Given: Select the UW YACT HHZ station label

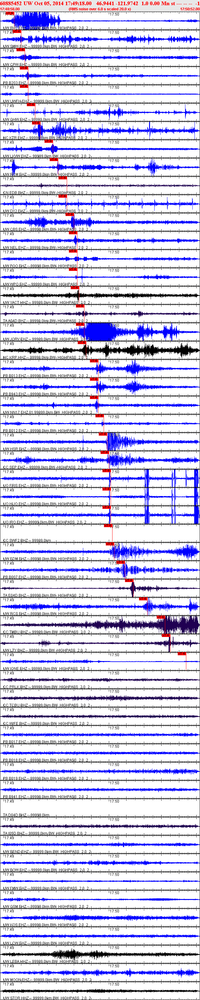Looking at the screenshot, I should pos(47,302).
